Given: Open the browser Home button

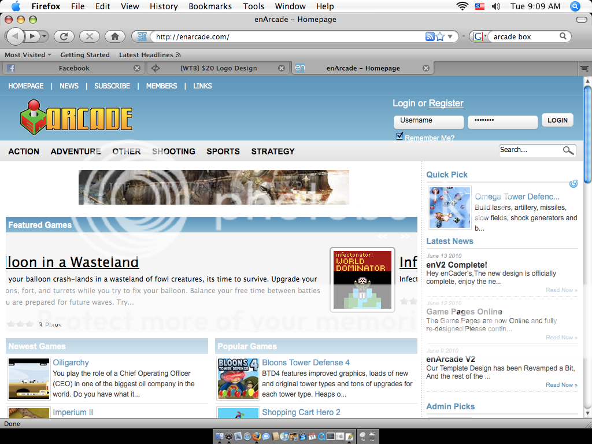Looking at the screenshot, I should click(x=115, y=36).
